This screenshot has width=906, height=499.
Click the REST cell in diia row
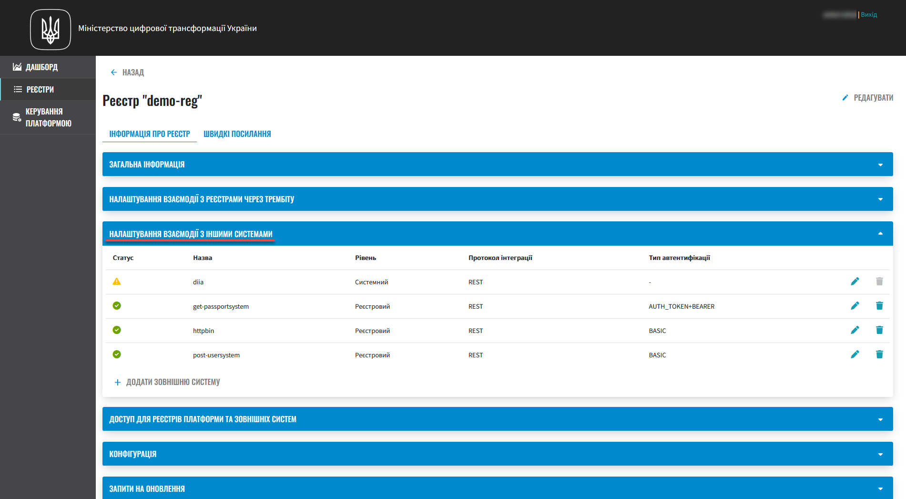476,282
